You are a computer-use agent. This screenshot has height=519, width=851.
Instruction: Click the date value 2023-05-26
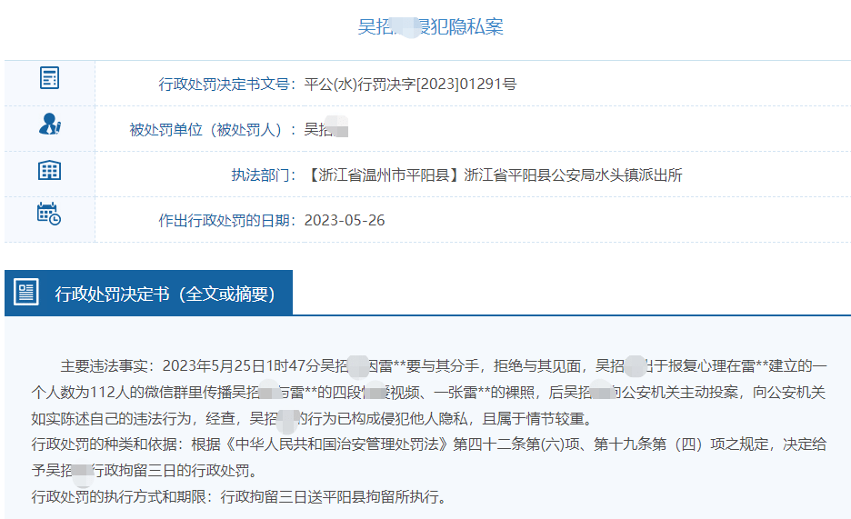point(345,221)
